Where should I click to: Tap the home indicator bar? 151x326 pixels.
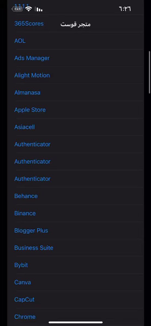pyautogui.click(x=75, y=322)
